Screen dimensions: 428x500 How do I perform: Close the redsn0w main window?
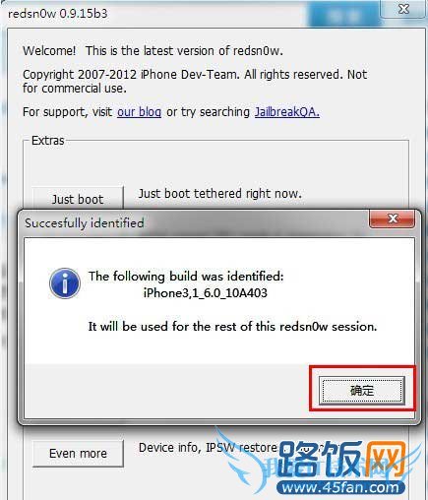tap(404, 9)
